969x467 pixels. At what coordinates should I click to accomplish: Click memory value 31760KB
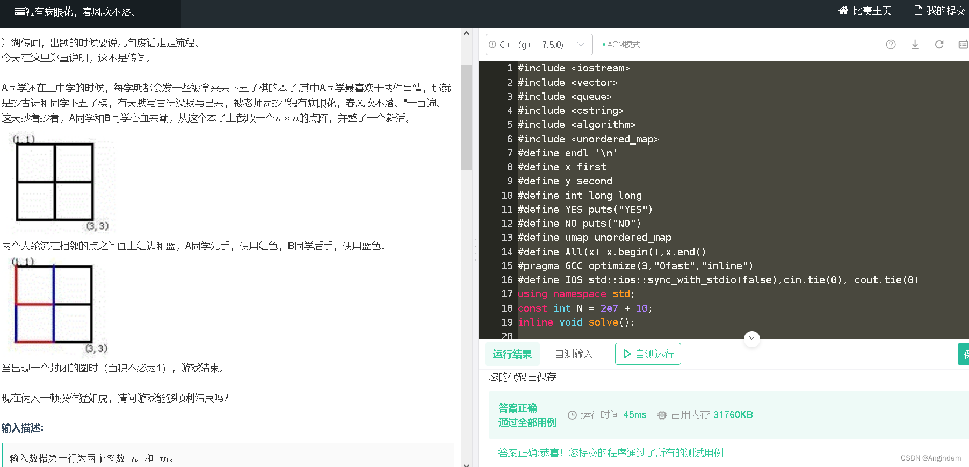733,415
